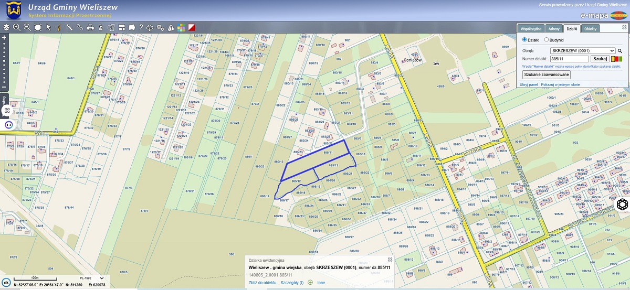
Task: Click the Ukryj panel link
Action: [529, 84]
